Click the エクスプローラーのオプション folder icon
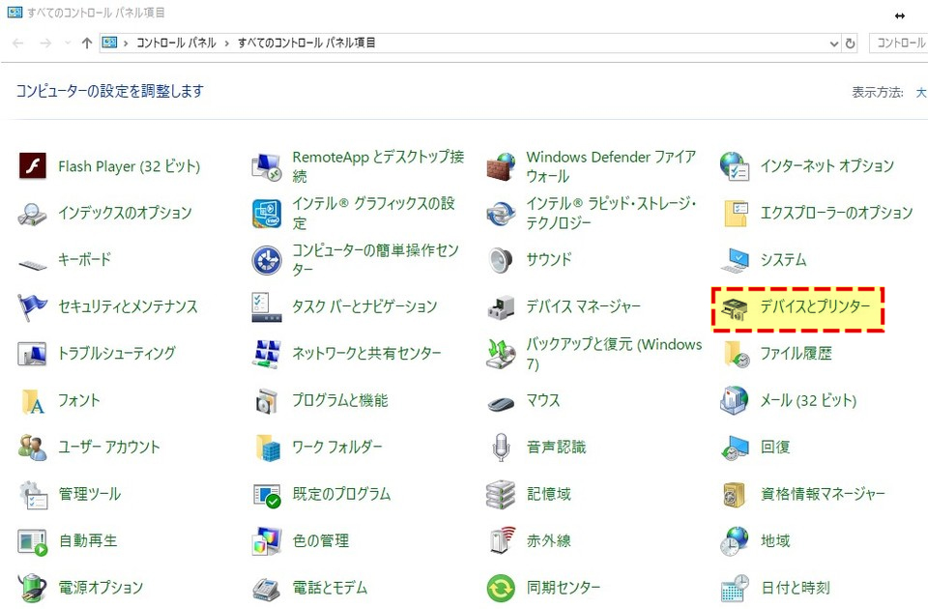Image resolution: width=928 pixels, height=609 pixels. pos(735,213)
